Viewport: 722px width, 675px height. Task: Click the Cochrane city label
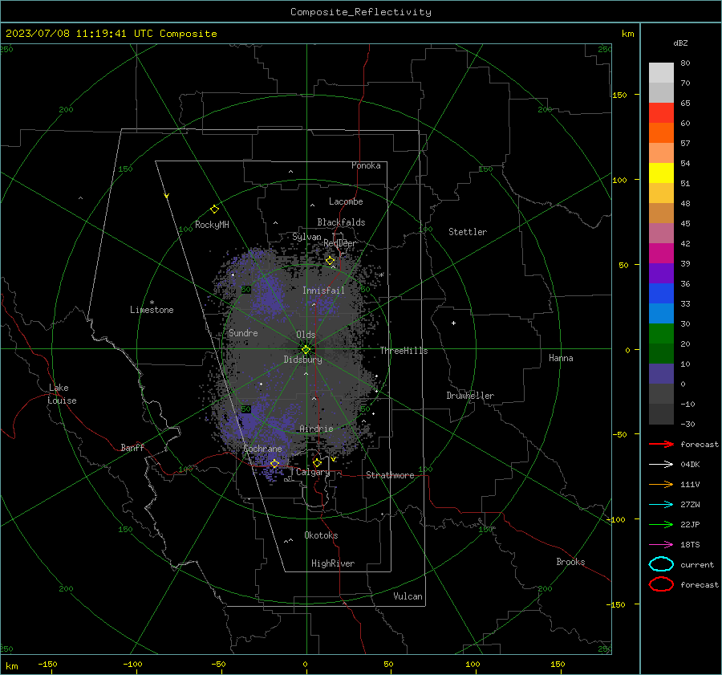point(262,449)
